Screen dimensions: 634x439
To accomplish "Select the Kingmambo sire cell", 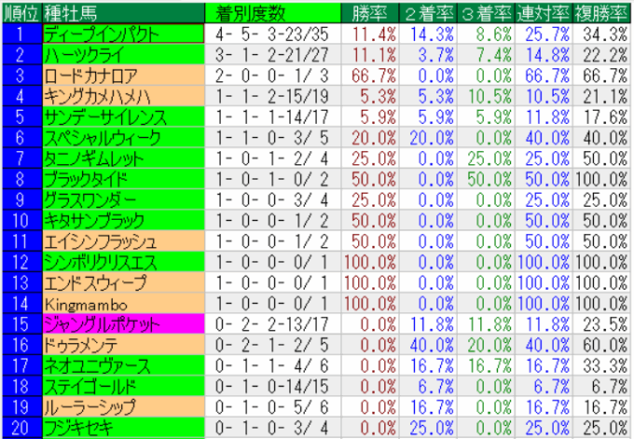I will pyautogui.click(x=121, y=304).
